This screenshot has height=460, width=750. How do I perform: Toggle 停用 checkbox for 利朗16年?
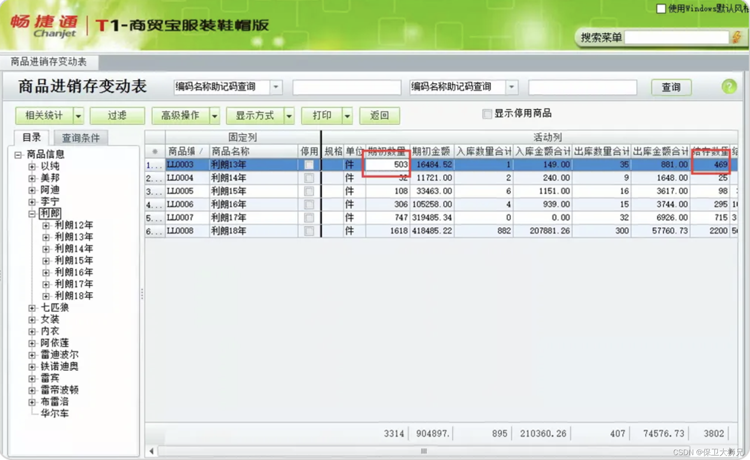(309, 204)
